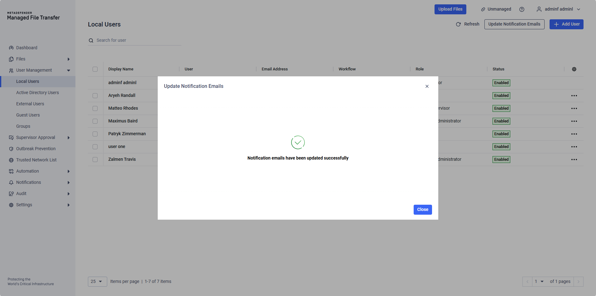Open the column settings gear above the table
Screen dimensions: 596x296
pyautogui.click(x=574, y=69)
